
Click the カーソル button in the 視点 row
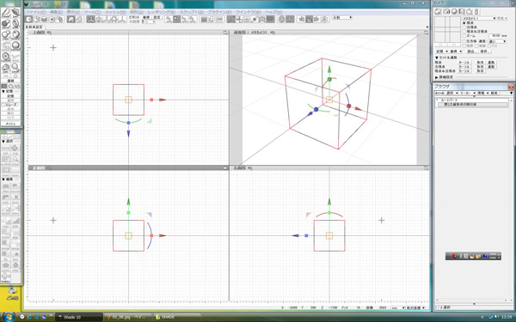[464, 63]
